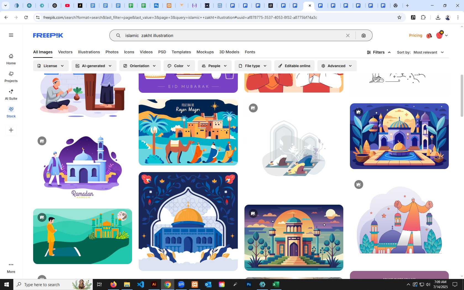Switch to PSD tab

coord(162,52)
